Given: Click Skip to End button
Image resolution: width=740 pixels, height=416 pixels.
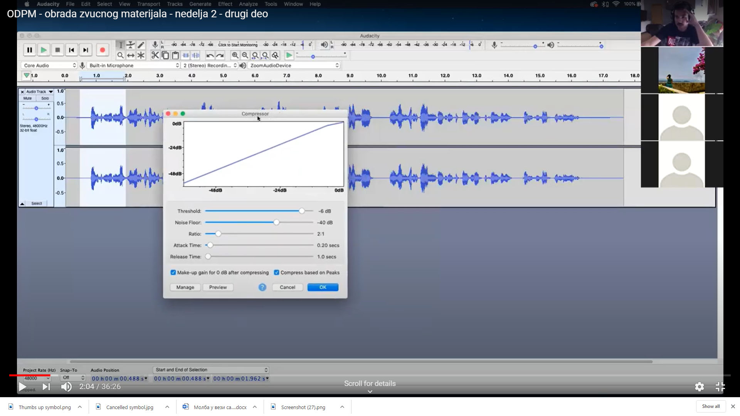Looking at the screenshot, I should tap(86, 50).
